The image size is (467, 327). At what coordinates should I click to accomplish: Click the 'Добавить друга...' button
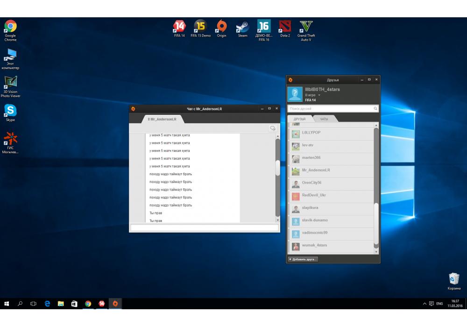coord(303,259)
